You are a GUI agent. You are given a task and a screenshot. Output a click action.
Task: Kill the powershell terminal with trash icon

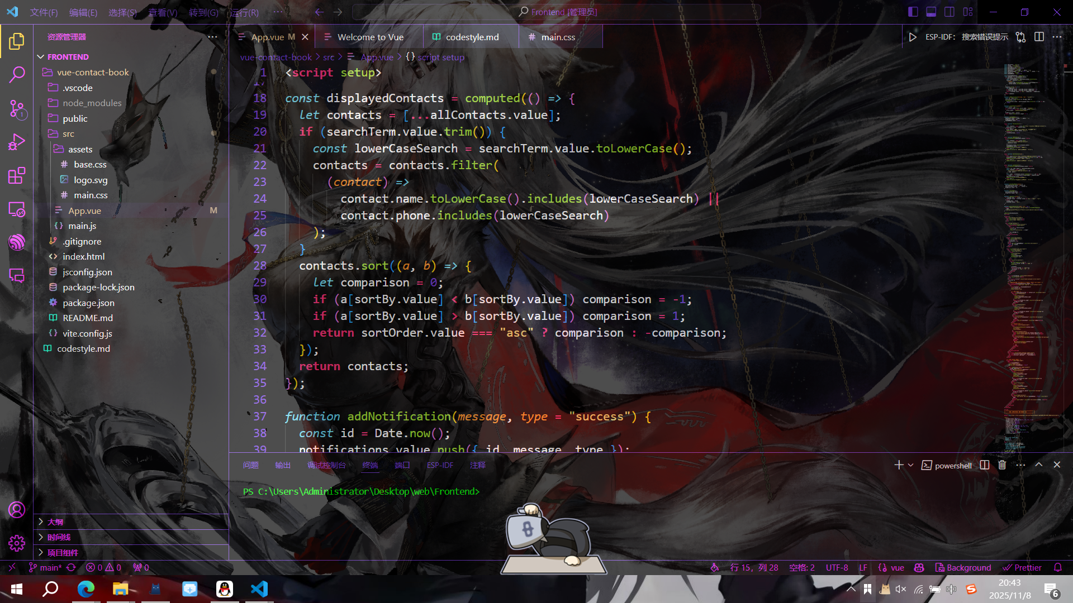pos(1002,465)
